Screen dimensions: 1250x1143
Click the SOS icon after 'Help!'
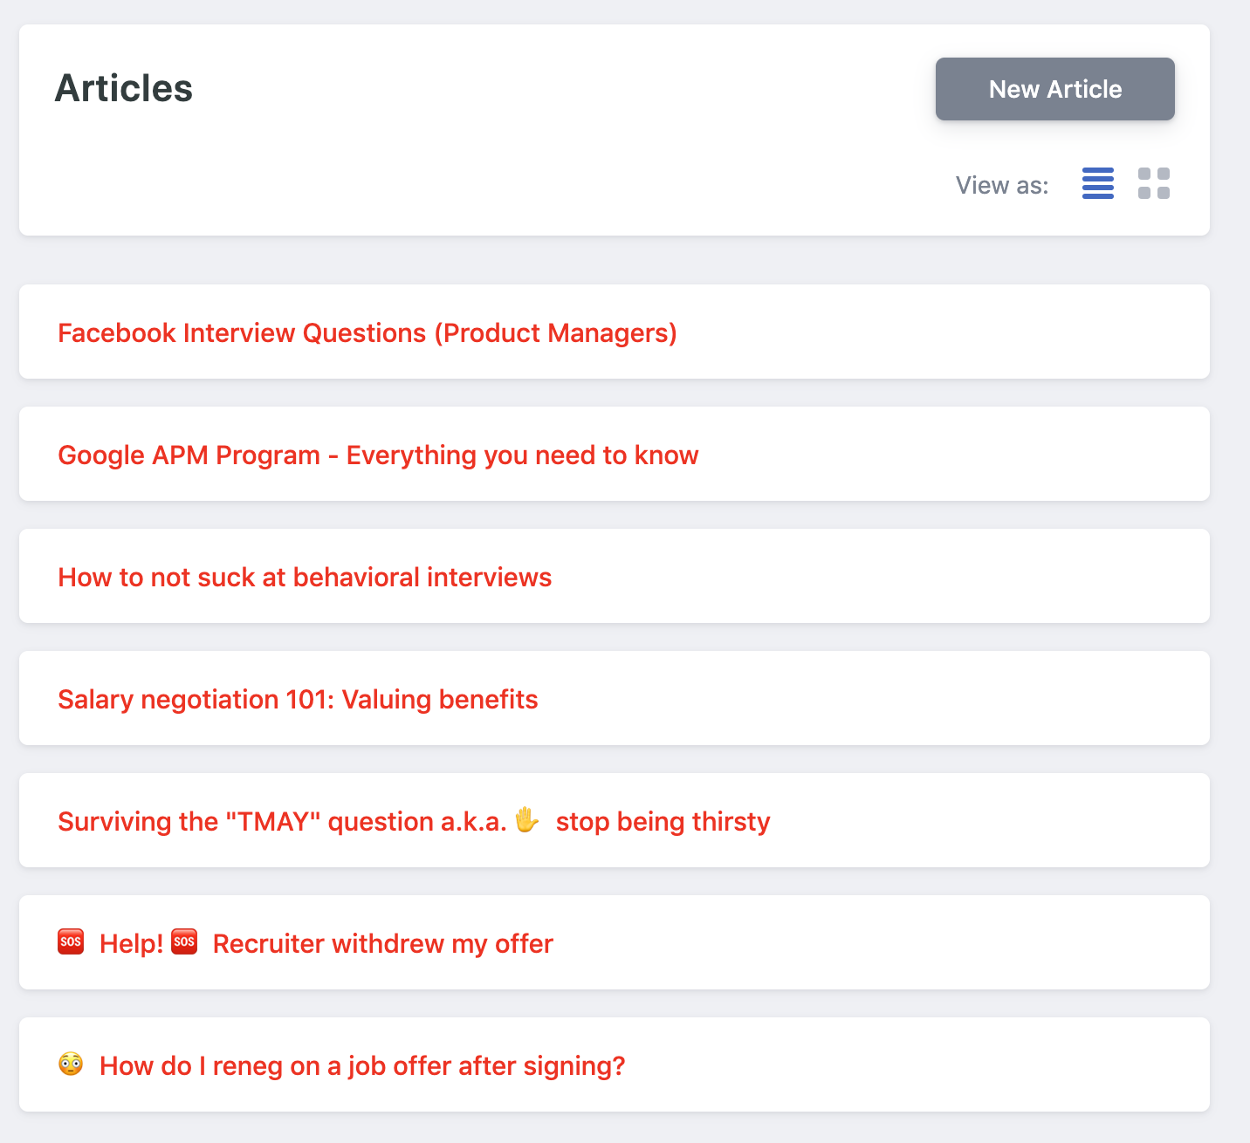coord(185,942)
